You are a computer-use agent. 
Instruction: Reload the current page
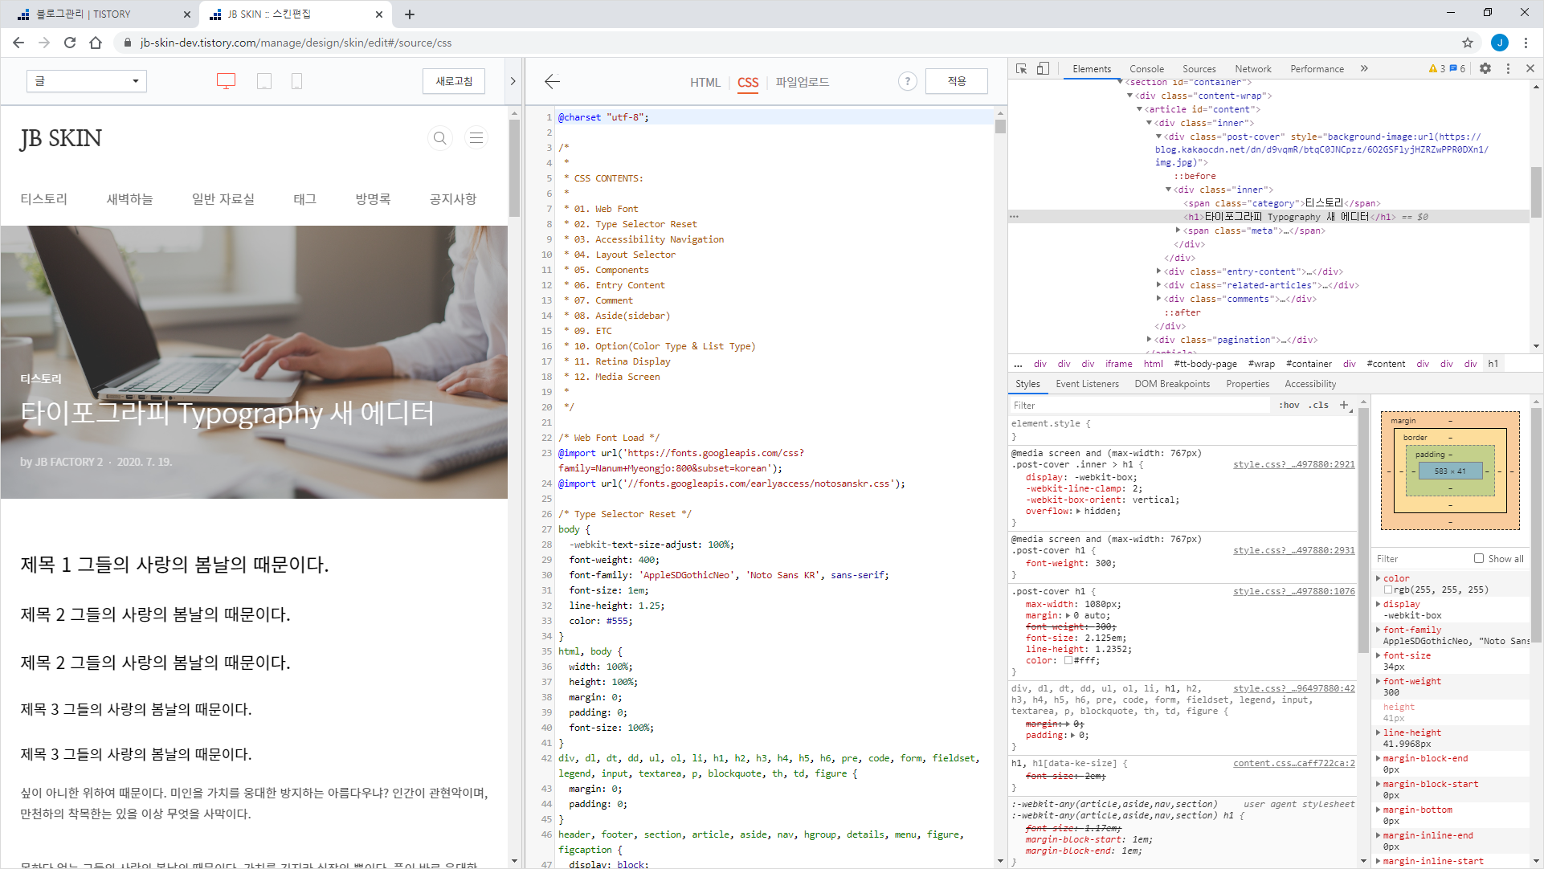click(x=70, y=43)
